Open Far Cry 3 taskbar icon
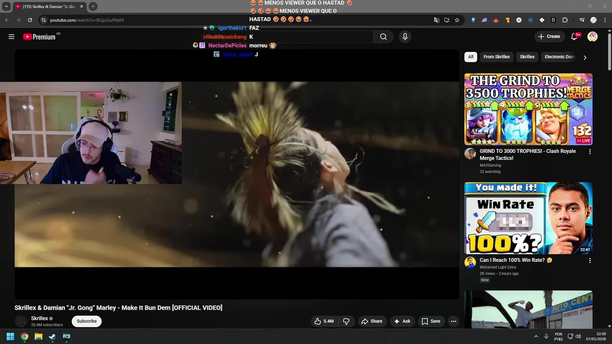 66,336
